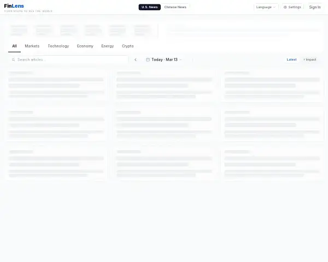The width and height of the screenshot is (328, 262).
Task: Go to previous day using left chevron
Action: coord(136,59)
